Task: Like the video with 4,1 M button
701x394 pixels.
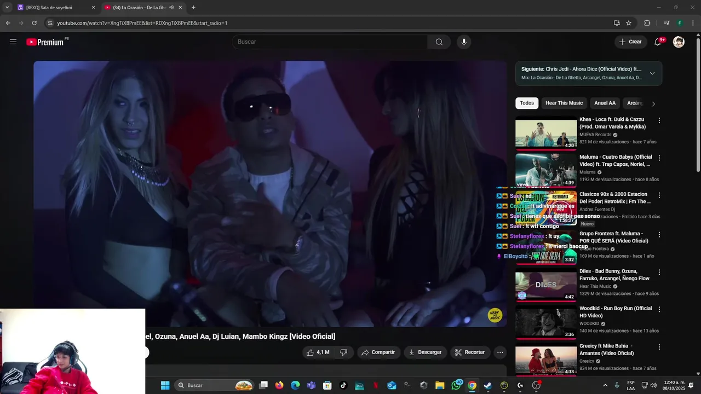Action: tap(318, 352)
